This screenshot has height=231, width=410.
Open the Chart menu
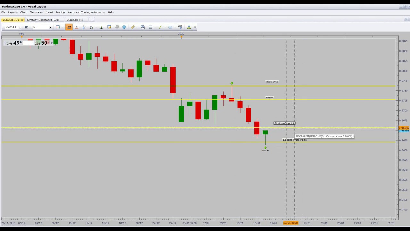point(24,12)
